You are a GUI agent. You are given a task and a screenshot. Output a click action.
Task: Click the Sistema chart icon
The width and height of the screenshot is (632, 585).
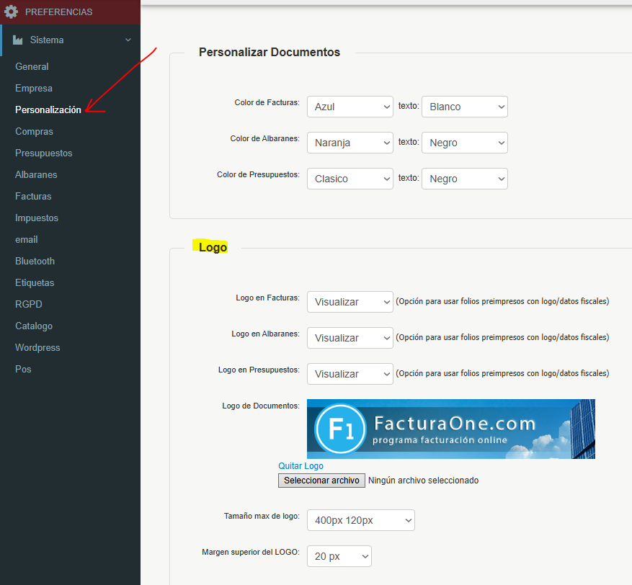pyautogui.click(x=18, y=40)
